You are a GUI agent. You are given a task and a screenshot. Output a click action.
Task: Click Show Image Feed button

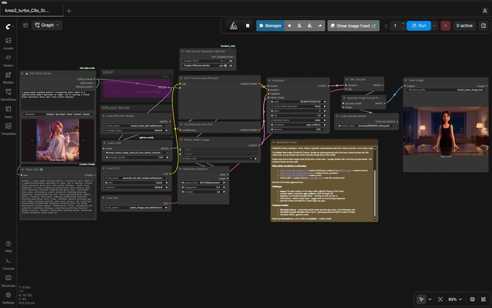[x=353, y=26]
